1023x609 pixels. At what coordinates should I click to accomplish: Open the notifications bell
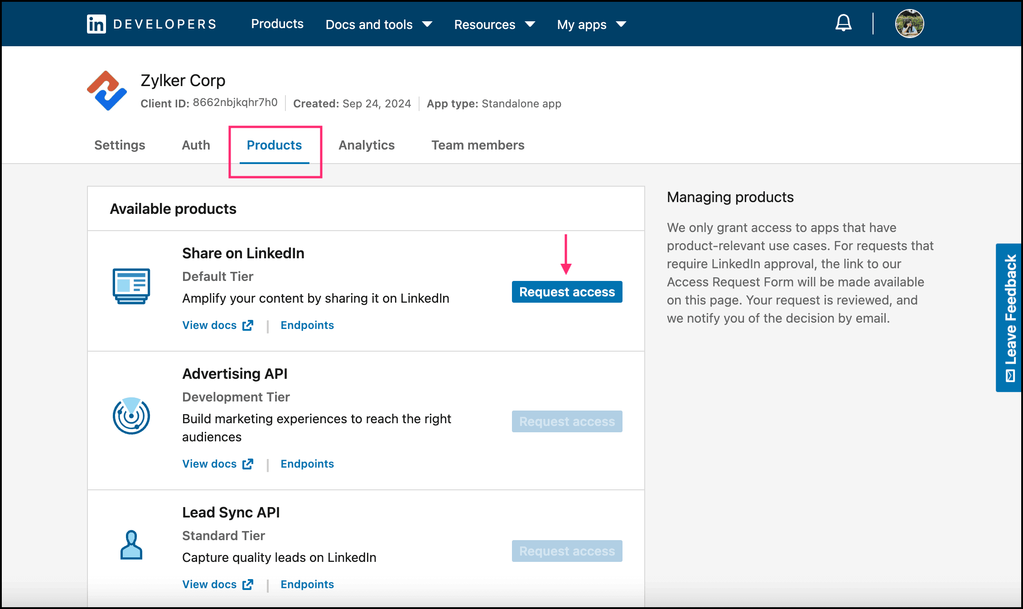(x=843, y=23)
